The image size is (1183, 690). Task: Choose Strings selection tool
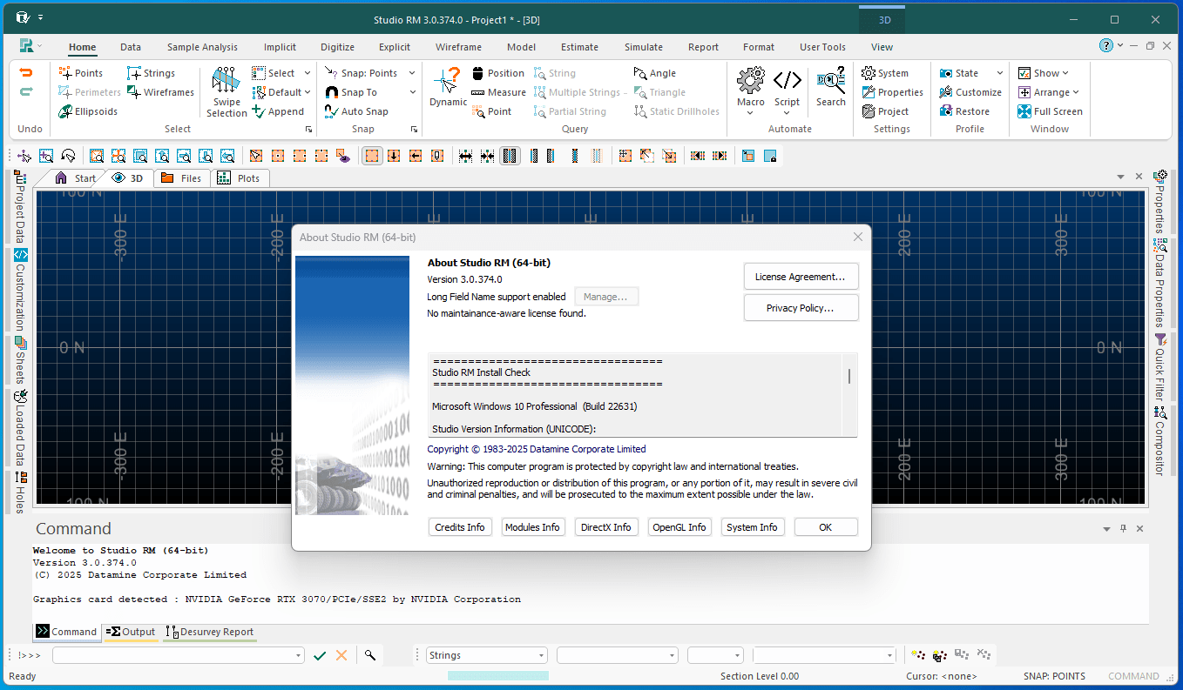coord(151,73)
